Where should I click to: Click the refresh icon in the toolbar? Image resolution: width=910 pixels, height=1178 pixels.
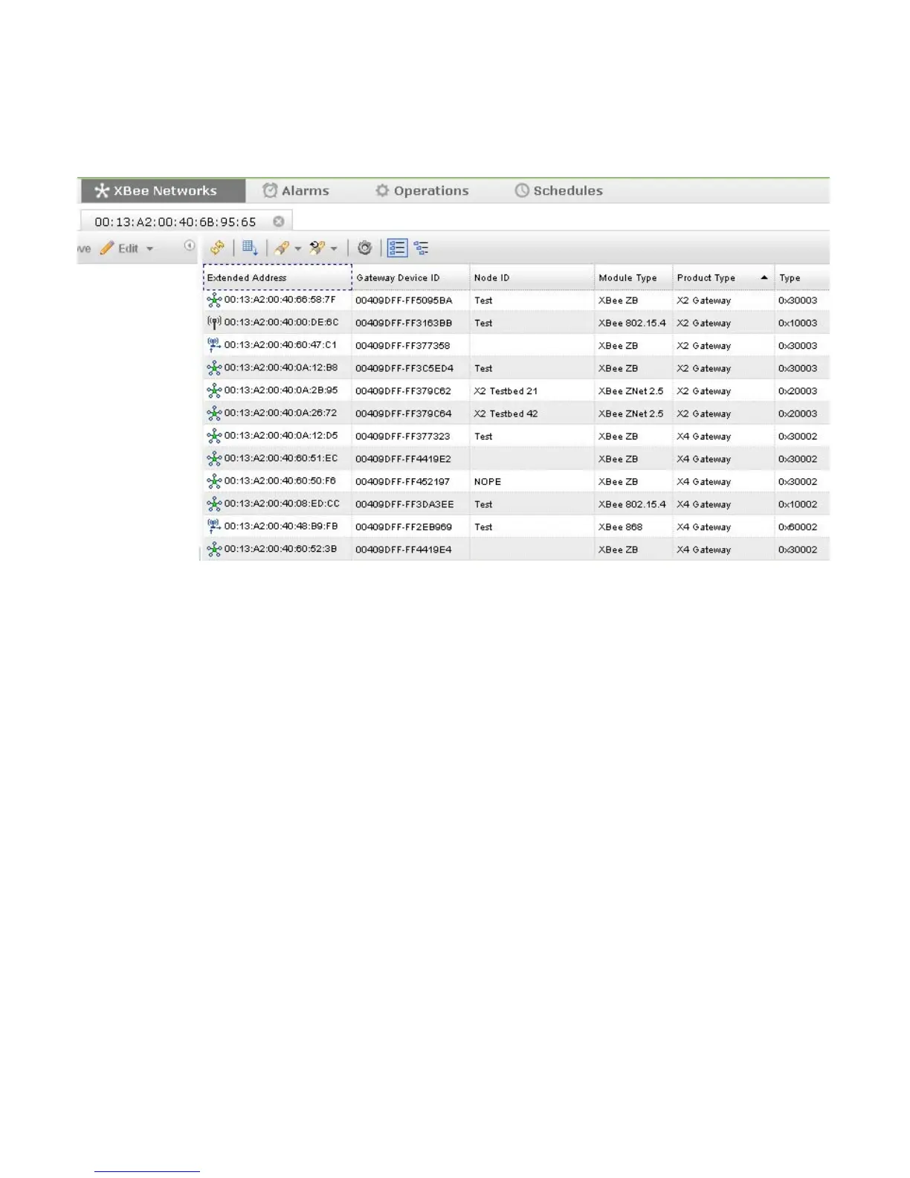217,248
